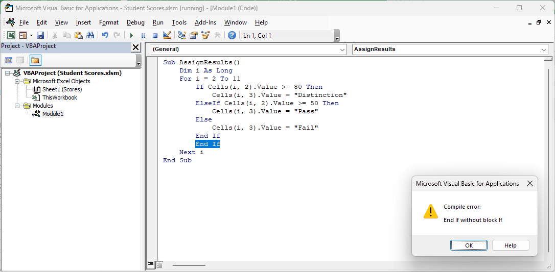This screenshot has width=555, height=272.
Task: Click the View Microsoft Excel icon
Action: coord(11,35)
